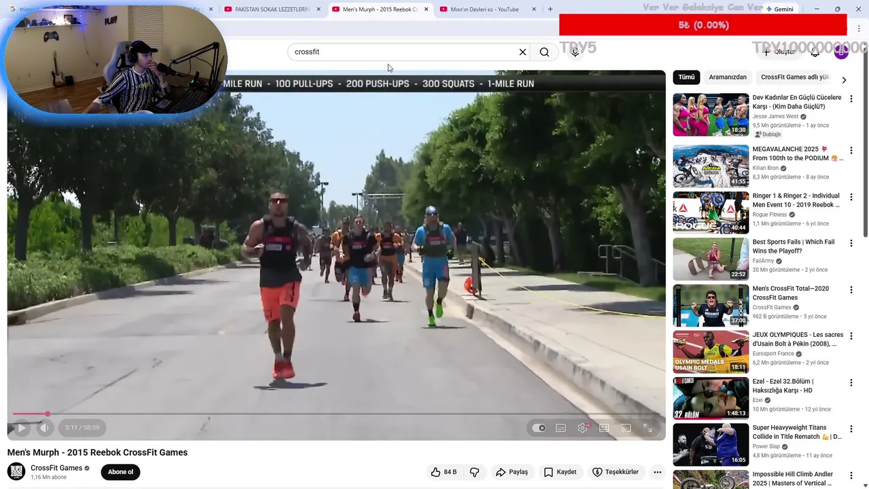The height and width of the screenshot is (489, 869).
Task: Toggle the autoplay switch in player
Action: (539, 428)
